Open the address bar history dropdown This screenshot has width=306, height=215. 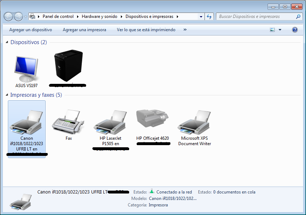point(201,17)
